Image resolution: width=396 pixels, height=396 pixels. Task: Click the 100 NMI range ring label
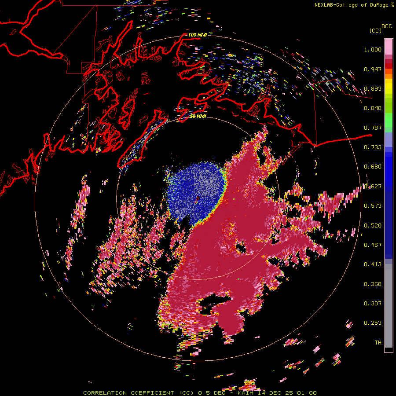coord(198,35)
